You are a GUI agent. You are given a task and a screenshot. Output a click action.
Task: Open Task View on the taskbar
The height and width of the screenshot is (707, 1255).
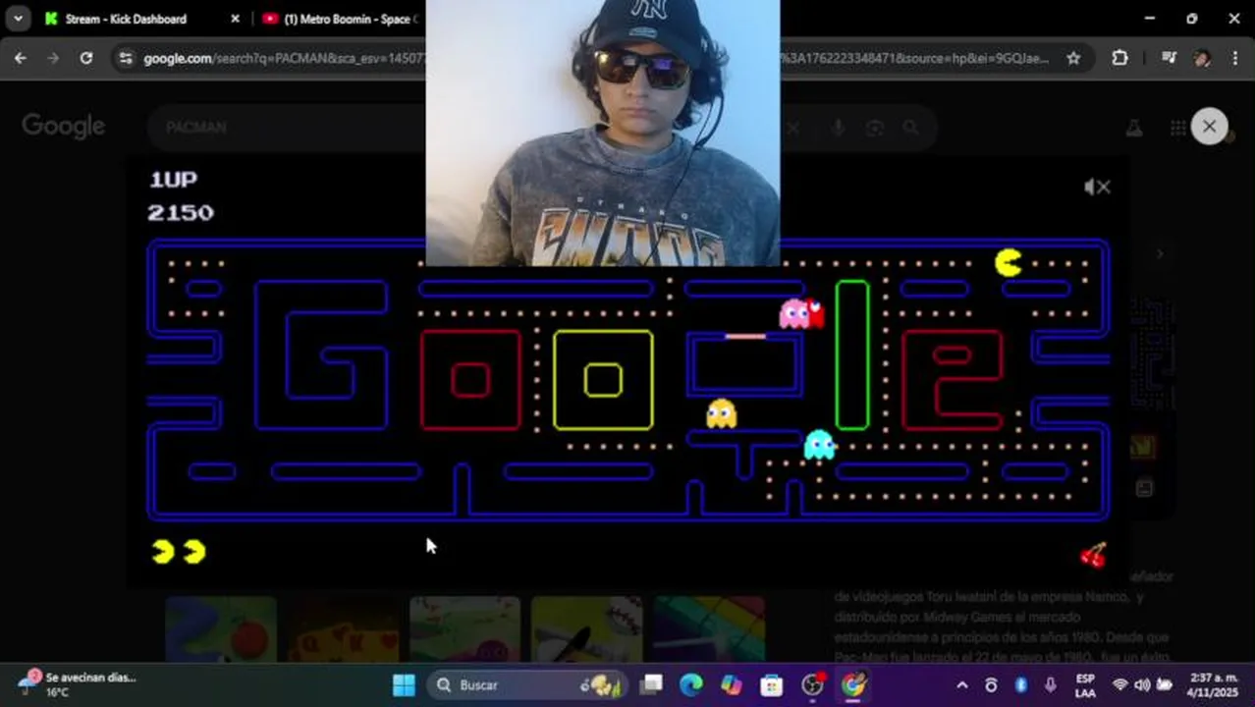click(x=651, y=684)
